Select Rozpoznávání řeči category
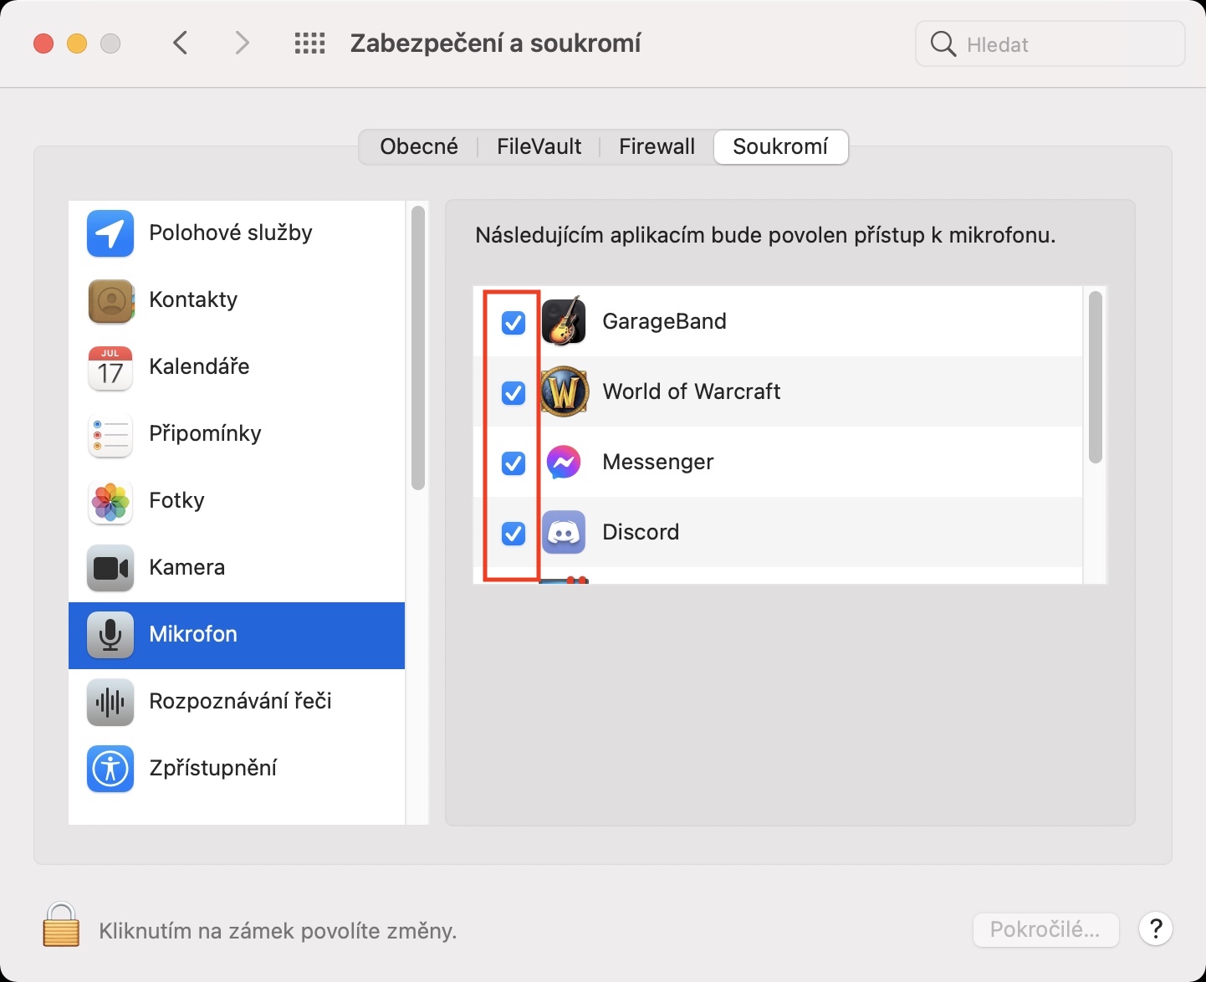The image size is (1206, 982). coord(240,701)
